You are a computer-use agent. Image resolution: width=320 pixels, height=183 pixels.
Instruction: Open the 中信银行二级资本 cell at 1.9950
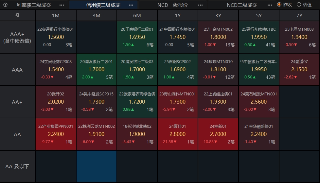pyautogui.click(x=259, y=70)
